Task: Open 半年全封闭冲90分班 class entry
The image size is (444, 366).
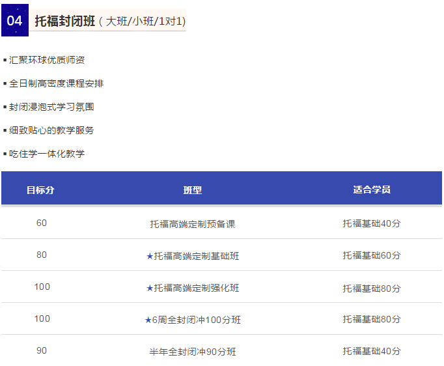Action: 193,352
